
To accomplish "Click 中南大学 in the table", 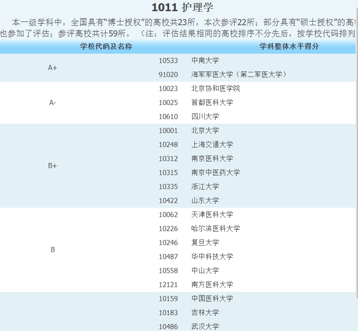I will (205, 61).
